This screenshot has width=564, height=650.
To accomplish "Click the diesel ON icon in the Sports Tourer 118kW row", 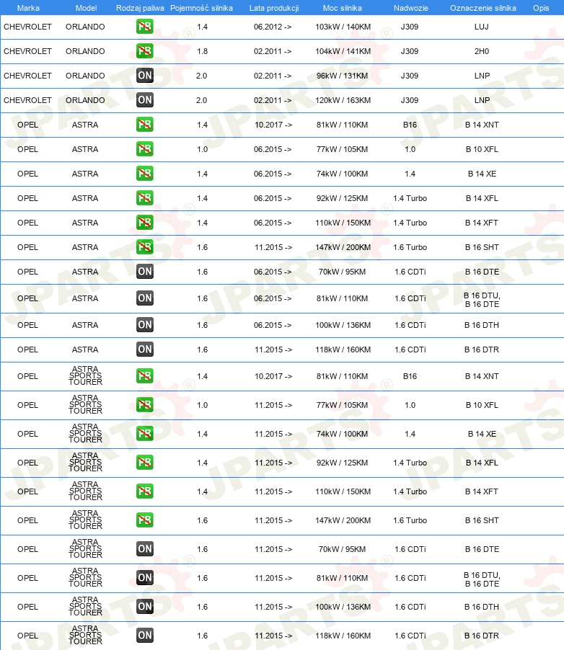I will pyautogui.click(x=144, y=635).
